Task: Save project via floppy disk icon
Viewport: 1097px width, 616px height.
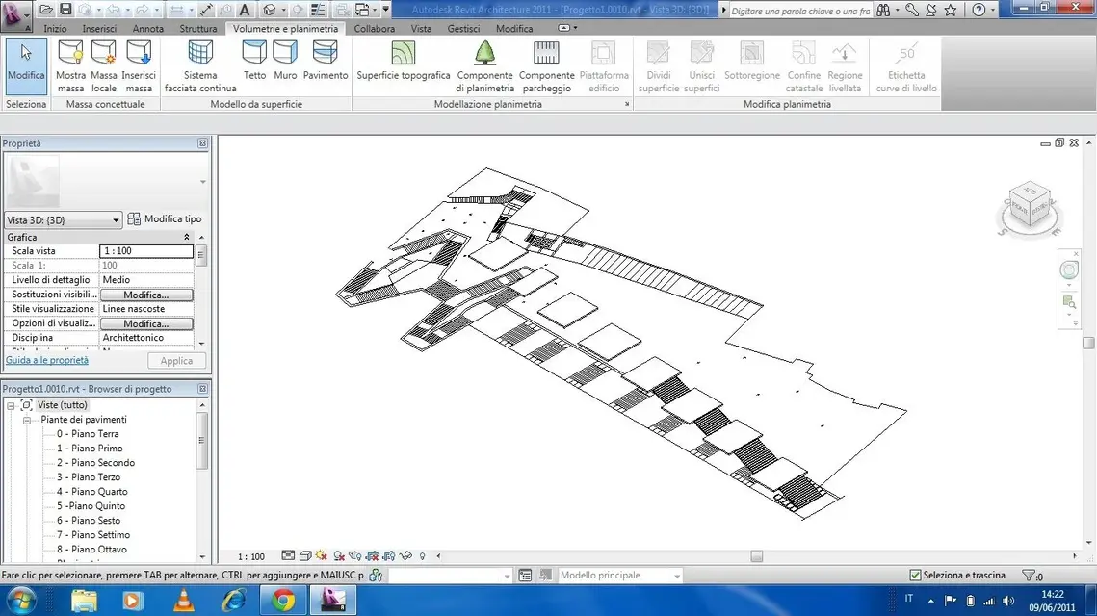Action: coord(65,9)
